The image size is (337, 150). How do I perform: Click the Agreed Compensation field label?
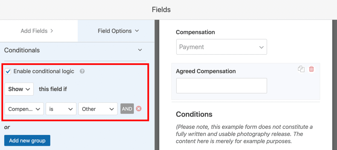click(206, 71)
